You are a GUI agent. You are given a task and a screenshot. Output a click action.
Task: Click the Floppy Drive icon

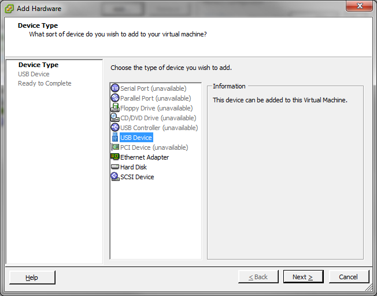pyautogui.click(x=115, y=108)
